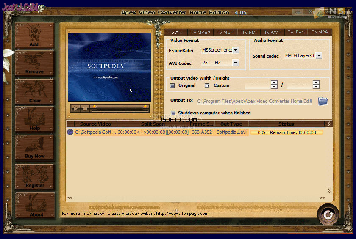Viewport: 356px width, 239px height.
Task: Start conversion with round arrow button
Action: (328, 214)
